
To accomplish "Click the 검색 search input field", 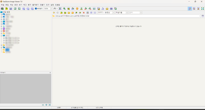I will click(x=134, y=13).
